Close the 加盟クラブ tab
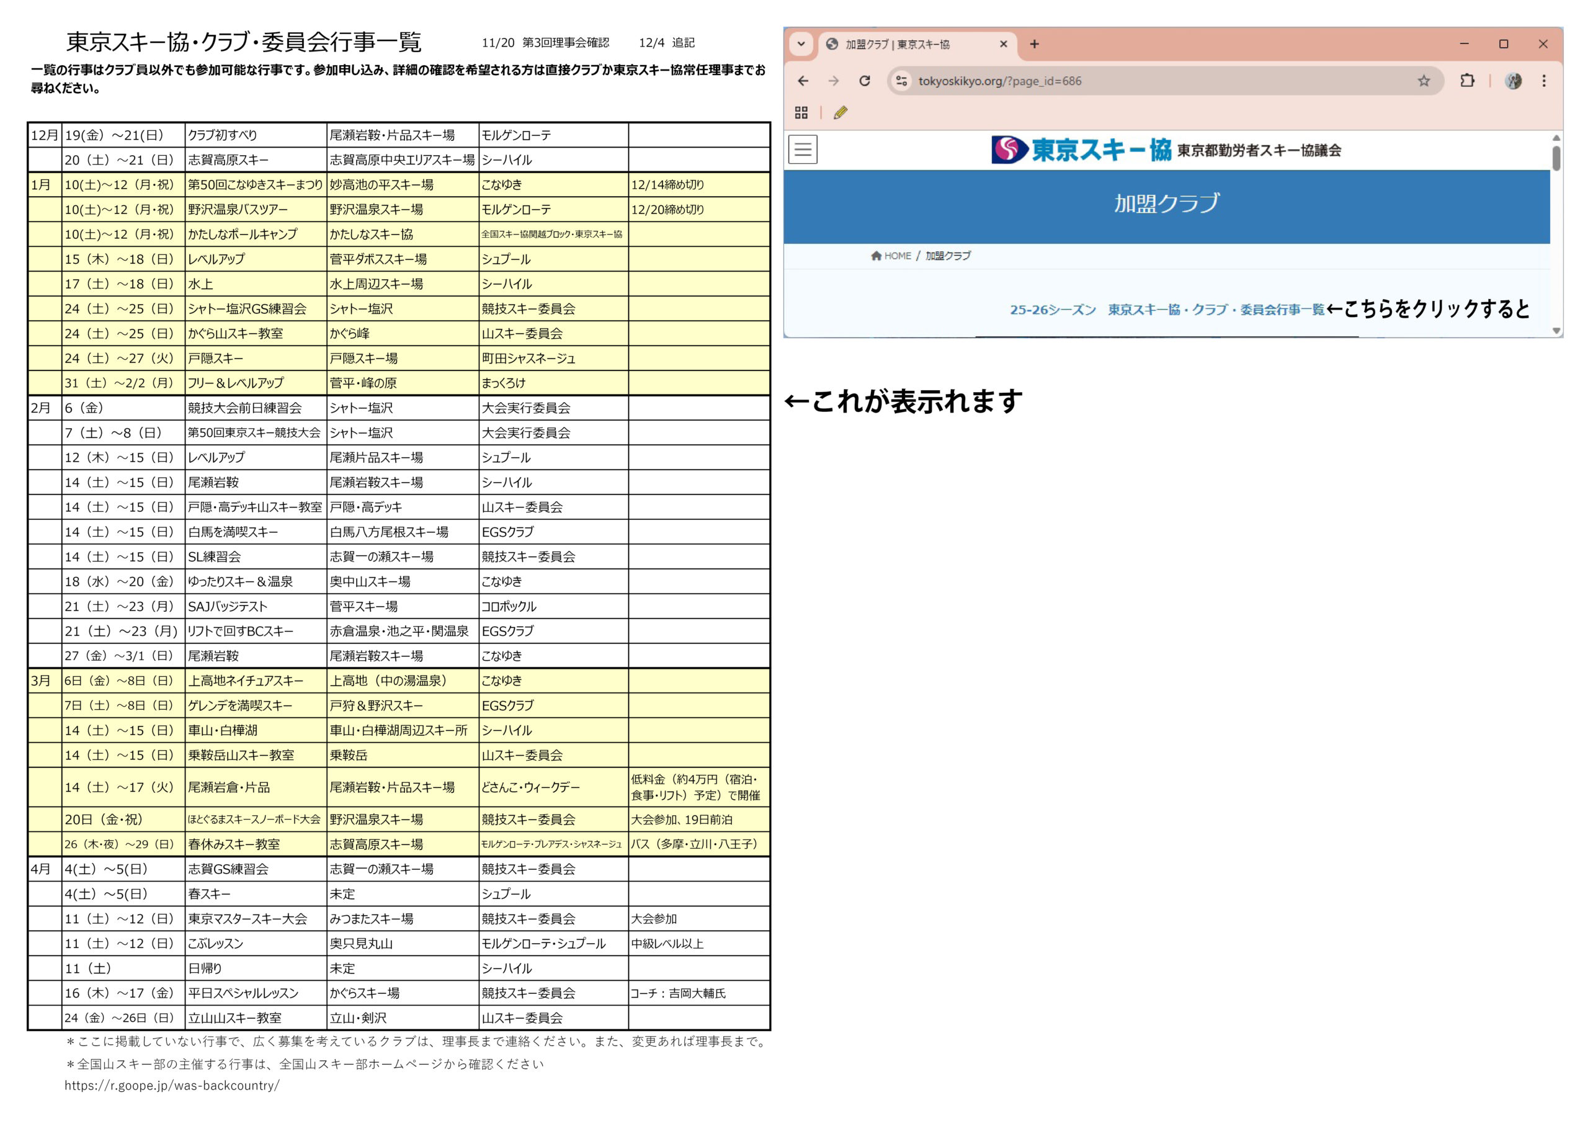 click(x=1004, y=44)
